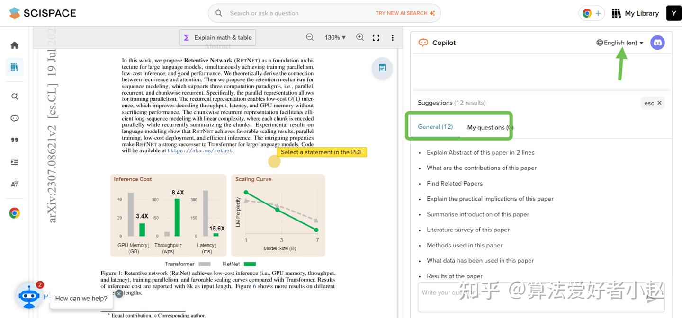Enter fullscreen mode for PDF viewer
The height and width of the screenshot is (318, 682).
(x=376, y=38)
